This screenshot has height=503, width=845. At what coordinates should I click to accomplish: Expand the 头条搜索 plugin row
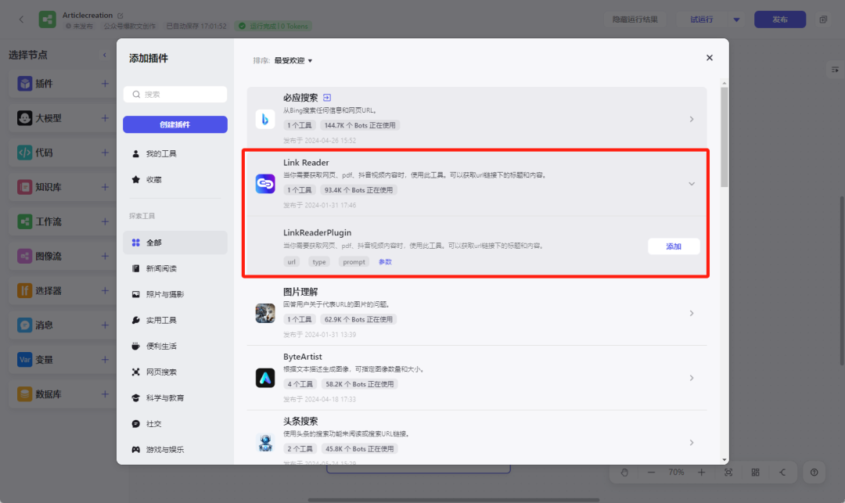(x=692, y=442)
